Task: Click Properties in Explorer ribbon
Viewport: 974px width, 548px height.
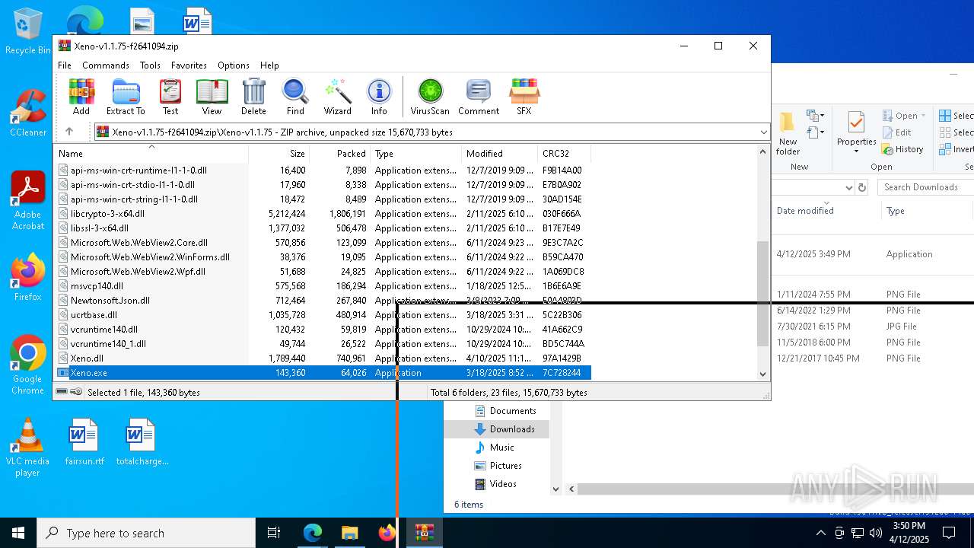Action: pos(857,132)
